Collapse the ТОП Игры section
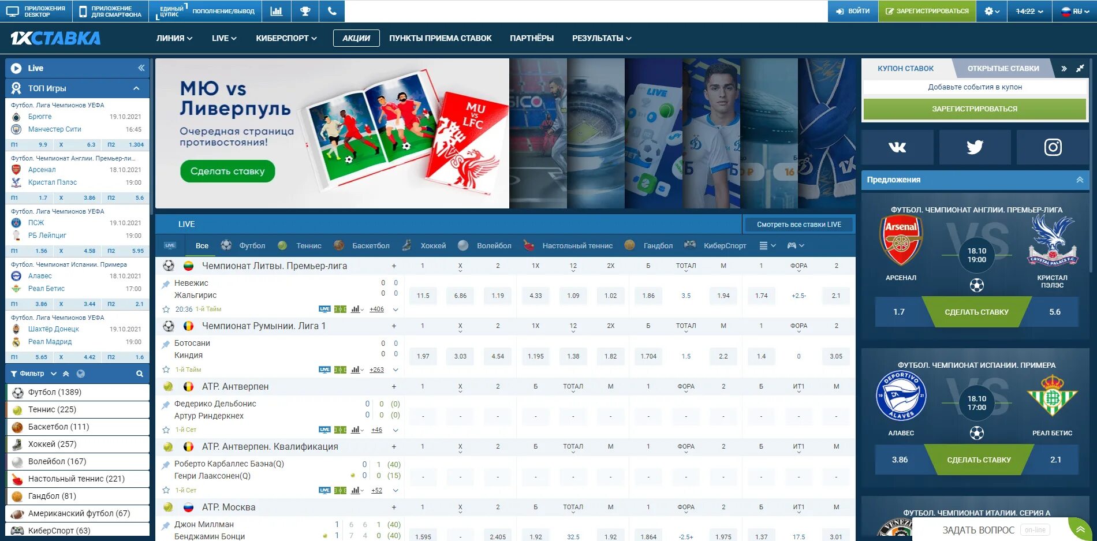Image resolution: width=1097 pixels, height=541 pixels. (x=136, y=88)
